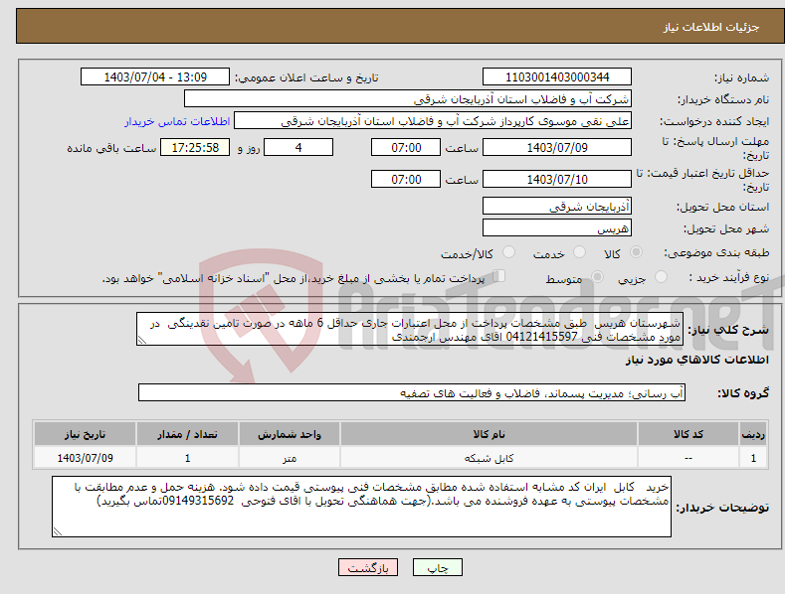Click the شماره نیاز field 1103001403000344
Image resolution: width=785 pixels, height=594 pixels.
[557, 77]
